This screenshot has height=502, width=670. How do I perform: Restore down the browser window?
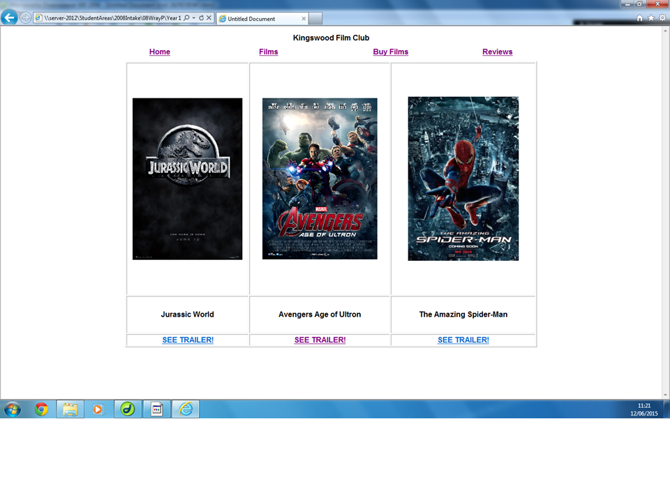click(639, 4)
